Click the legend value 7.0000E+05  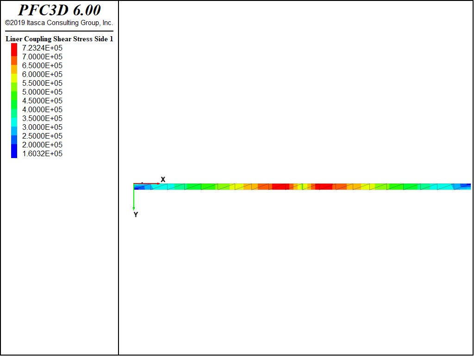(x=42, y=57)
